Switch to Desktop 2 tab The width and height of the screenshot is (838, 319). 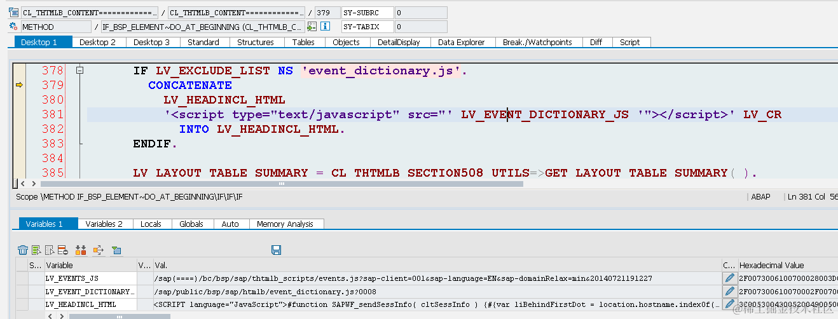pos(97,42)
